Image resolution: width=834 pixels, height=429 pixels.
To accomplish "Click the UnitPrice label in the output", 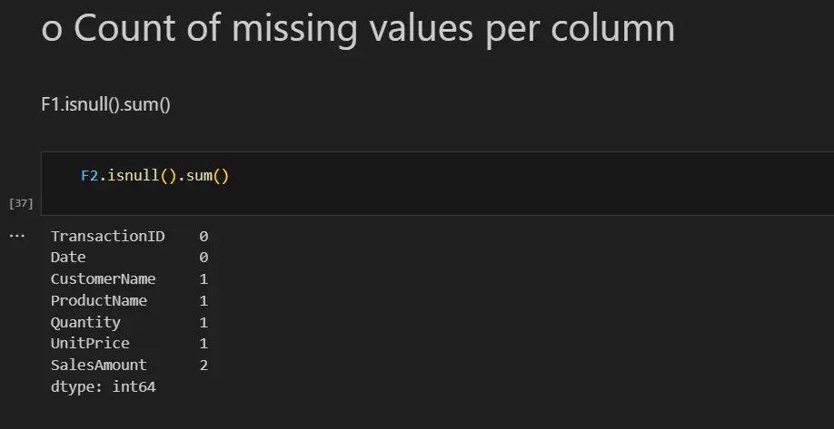I will [x=90, y=344].
